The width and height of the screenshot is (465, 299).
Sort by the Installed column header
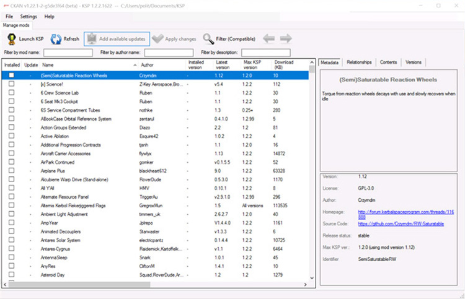click(x=12, y=65)
